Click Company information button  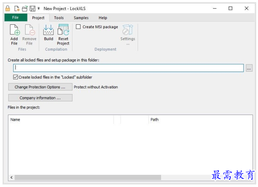coord(40,98)
